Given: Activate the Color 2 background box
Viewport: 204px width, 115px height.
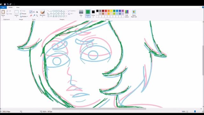Looking at the screenshot, I should [93, 13].
